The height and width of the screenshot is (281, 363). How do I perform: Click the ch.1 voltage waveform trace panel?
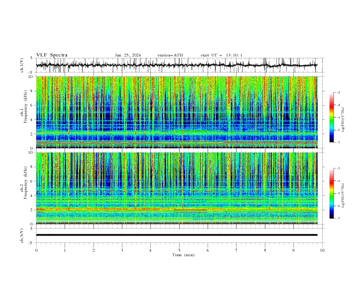coord(180,65)
